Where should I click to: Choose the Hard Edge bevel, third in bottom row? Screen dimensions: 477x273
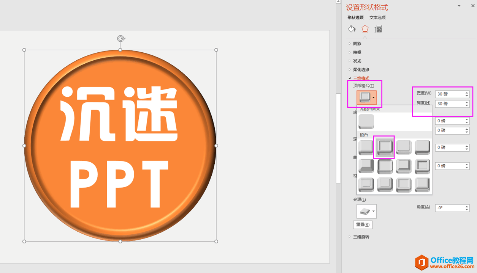tap(404, 185)
